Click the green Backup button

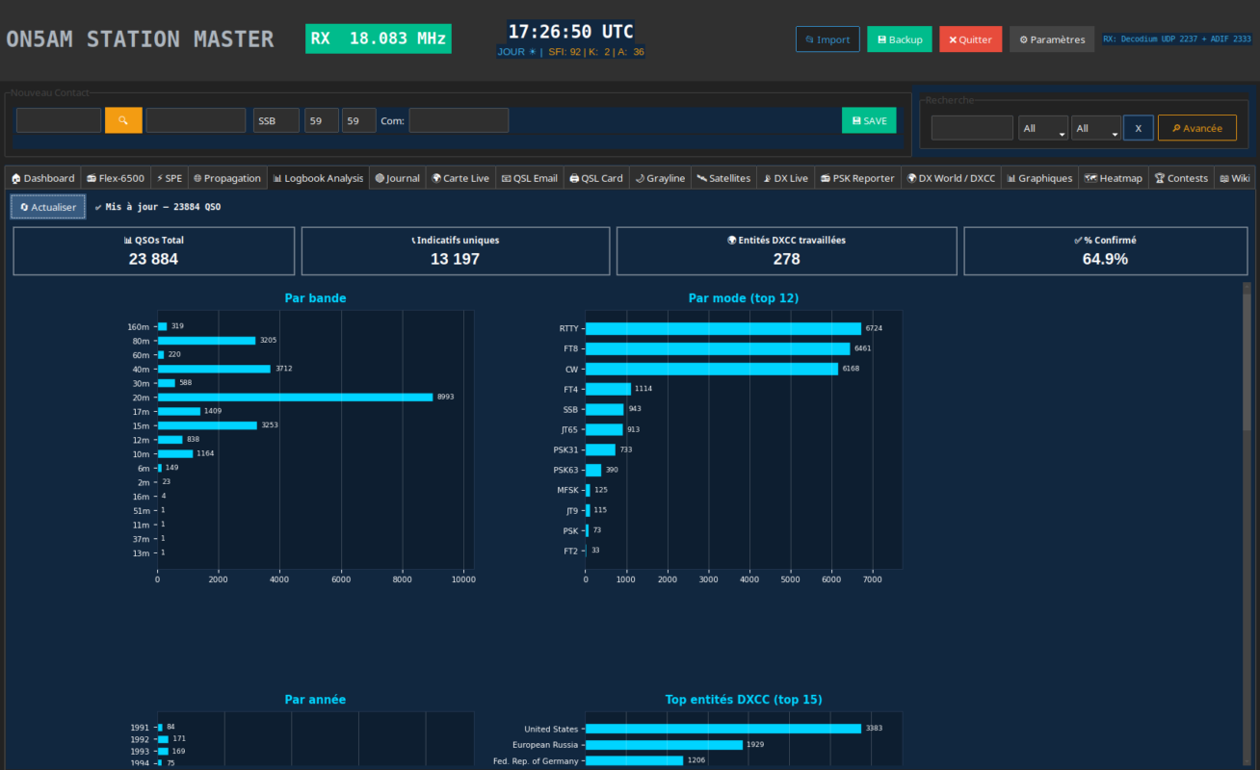click(x=900, y=39)
